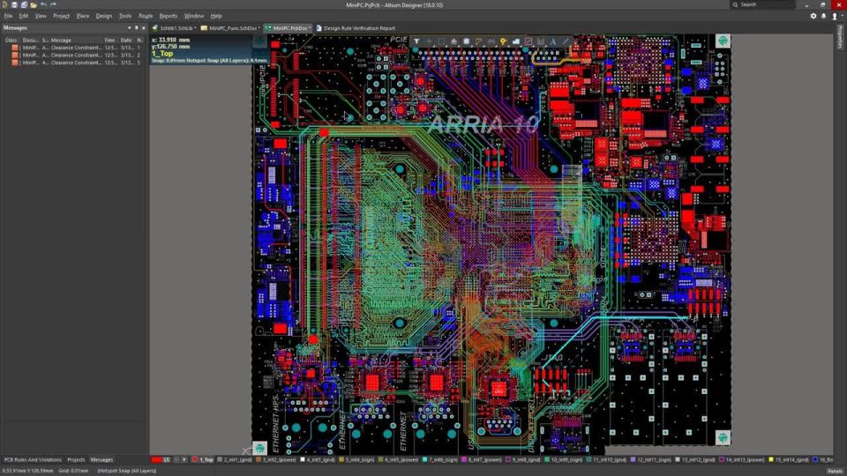
Task: Select the Filter funnel tool in PCB toolbar
Action: (416, 41)
